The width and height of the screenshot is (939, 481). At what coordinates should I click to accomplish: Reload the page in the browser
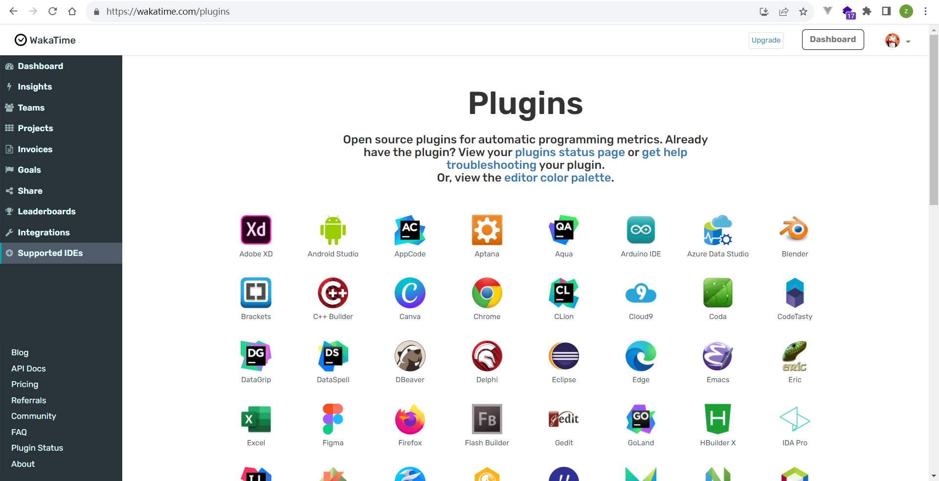[53, 11]
